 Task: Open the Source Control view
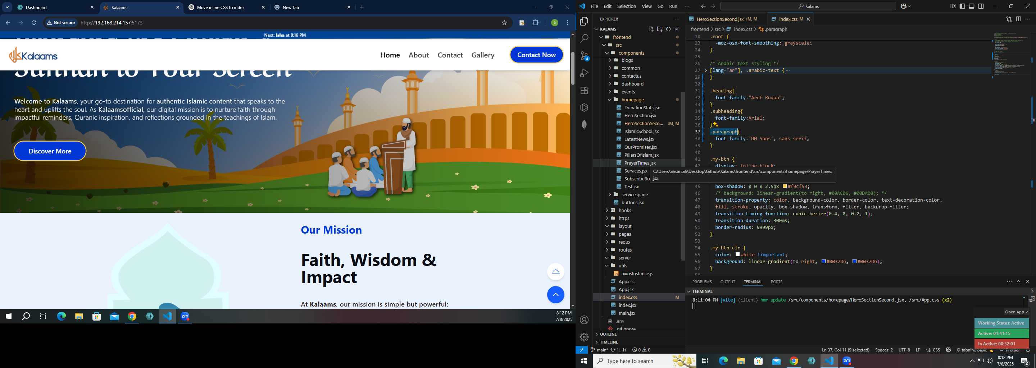(584, 56)
